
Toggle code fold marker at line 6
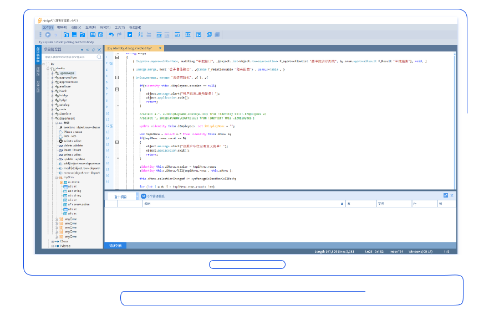[x=117, y=89]
